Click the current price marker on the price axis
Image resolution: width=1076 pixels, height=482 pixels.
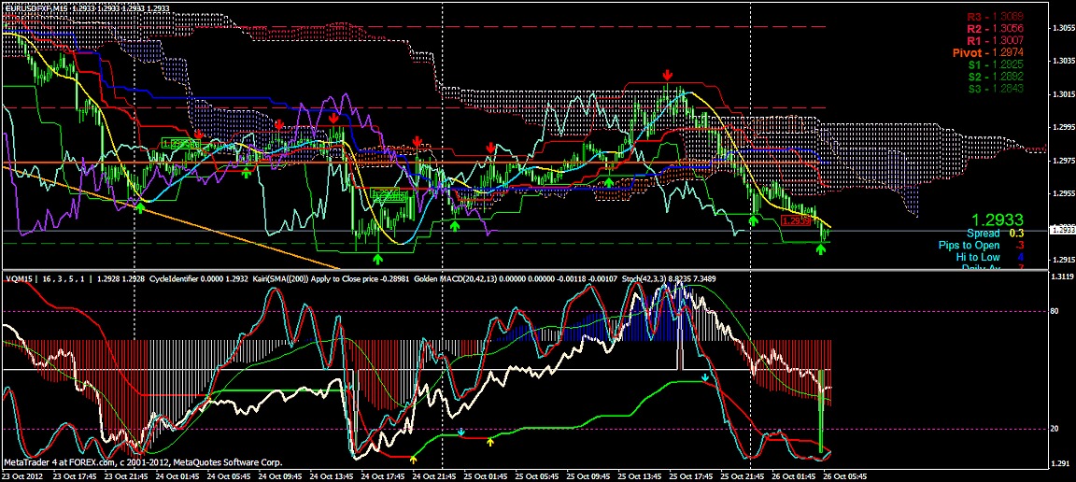pyautogui.click(x=1062, y=231)
